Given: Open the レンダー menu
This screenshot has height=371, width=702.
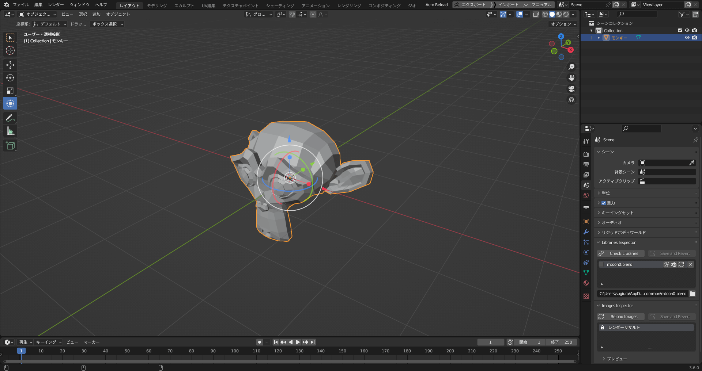Looking at the screenshot, I should point(56,5).
